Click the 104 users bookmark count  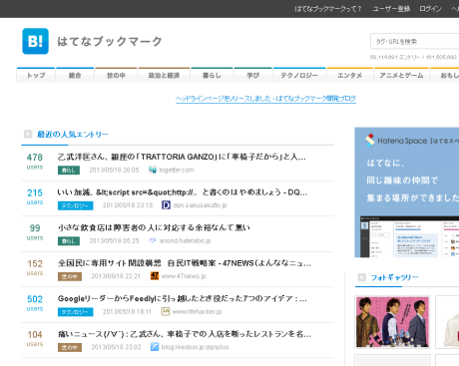tap(35, 338)
